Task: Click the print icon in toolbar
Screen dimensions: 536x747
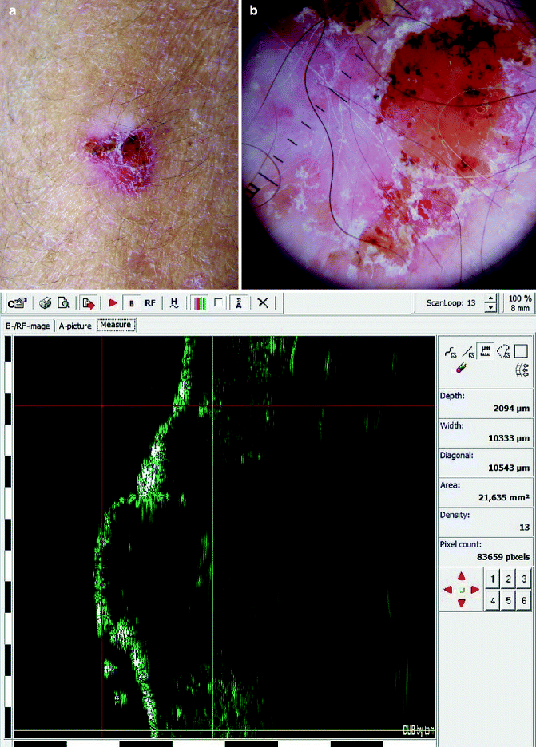Action: (x=46, y=303)
